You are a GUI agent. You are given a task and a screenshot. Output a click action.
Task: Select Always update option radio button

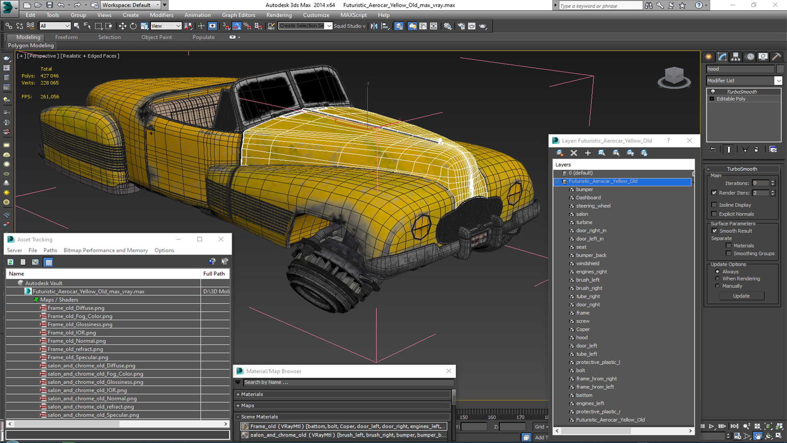coord(717,272)
